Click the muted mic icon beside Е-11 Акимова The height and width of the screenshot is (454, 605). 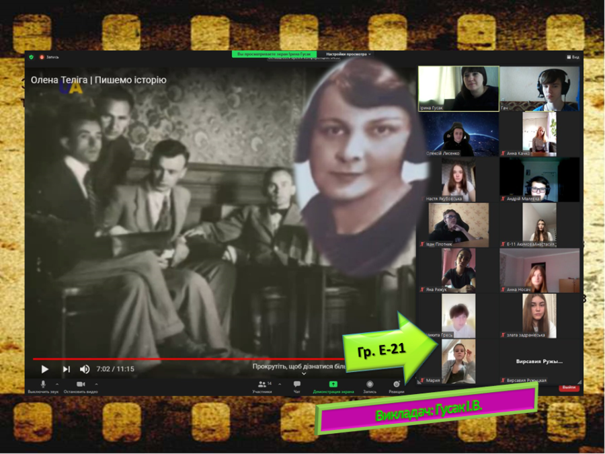(x=503, y=244)
